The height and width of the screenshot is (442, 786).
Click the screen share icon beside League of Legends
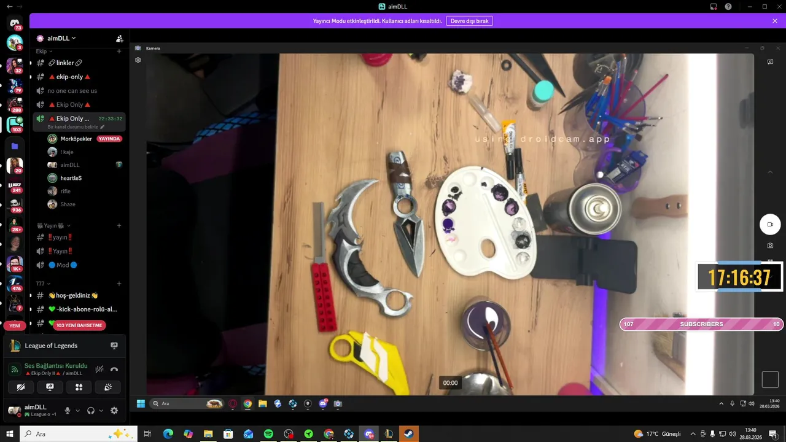click(114, 346)
